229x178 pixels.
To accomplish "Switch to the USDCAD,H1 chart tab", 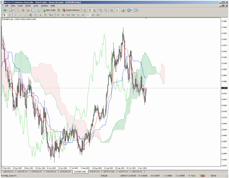I will pos(51,171).
